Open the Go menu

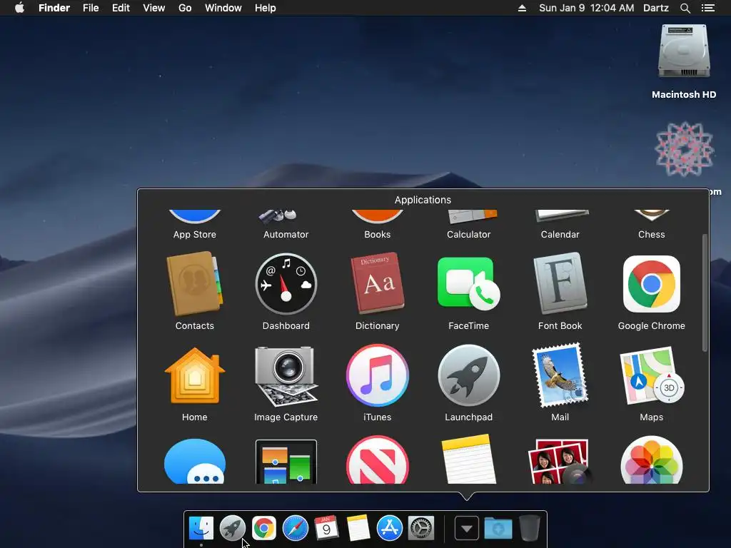[x=185, y=8]
